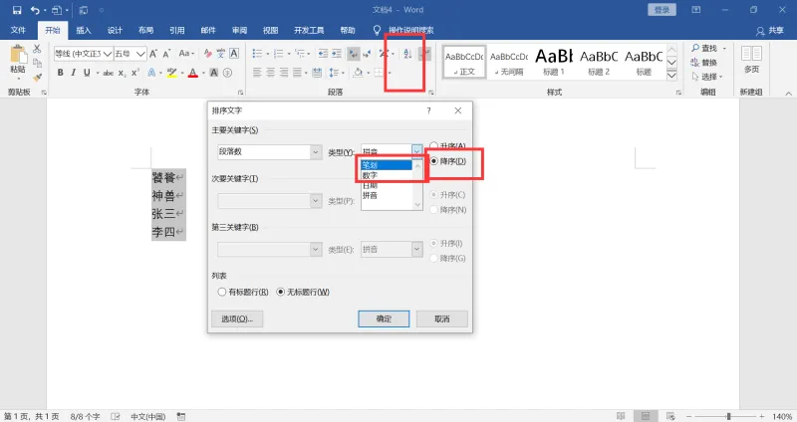Image resolution: width=797 pixels, height=422 pixels.
Task: Expand the styles gallery with More arrow
Action: click(x=671, y=76)
